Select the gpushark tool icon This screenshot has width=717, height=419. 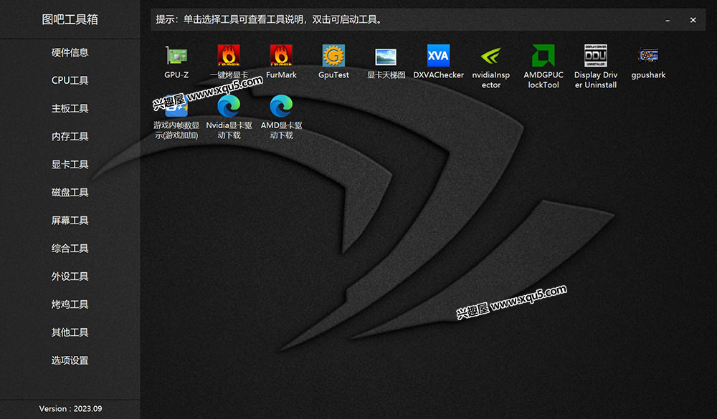(x=648, y=56)
